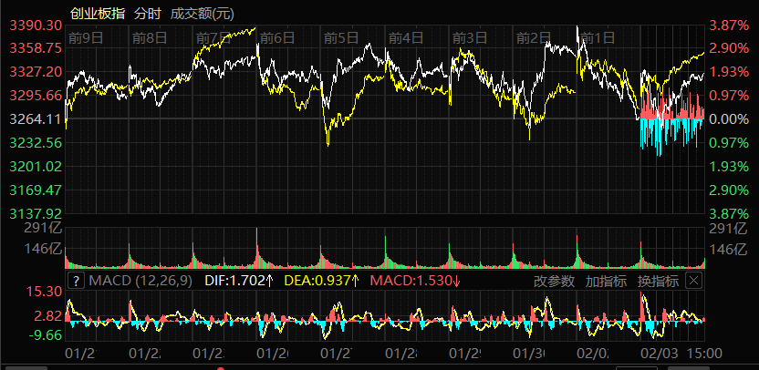Open the MACD help question mark icon
This screenshot has height=370, width=759.
(76, 282)
